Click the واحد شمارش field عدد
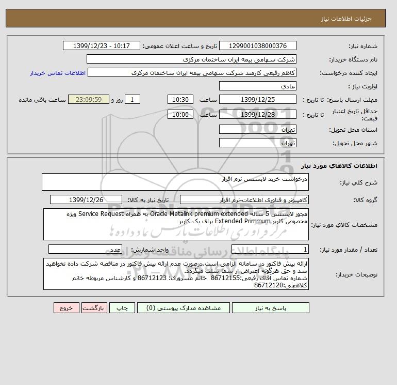397x385 pixels. pyautogui.click(x=85, y=250)
